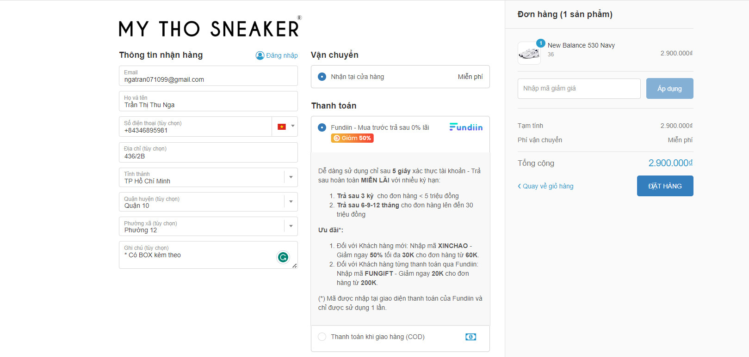Click the Đăng nhập login link
The height and width of the screenshot is (357, 749).
click(x=282, y=55)
